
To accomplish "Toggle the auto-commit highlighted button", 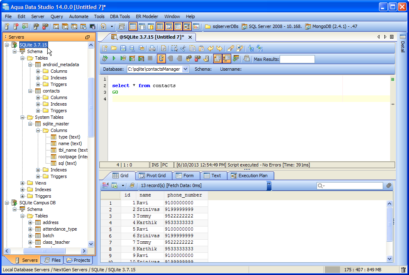I will [161, 58].
